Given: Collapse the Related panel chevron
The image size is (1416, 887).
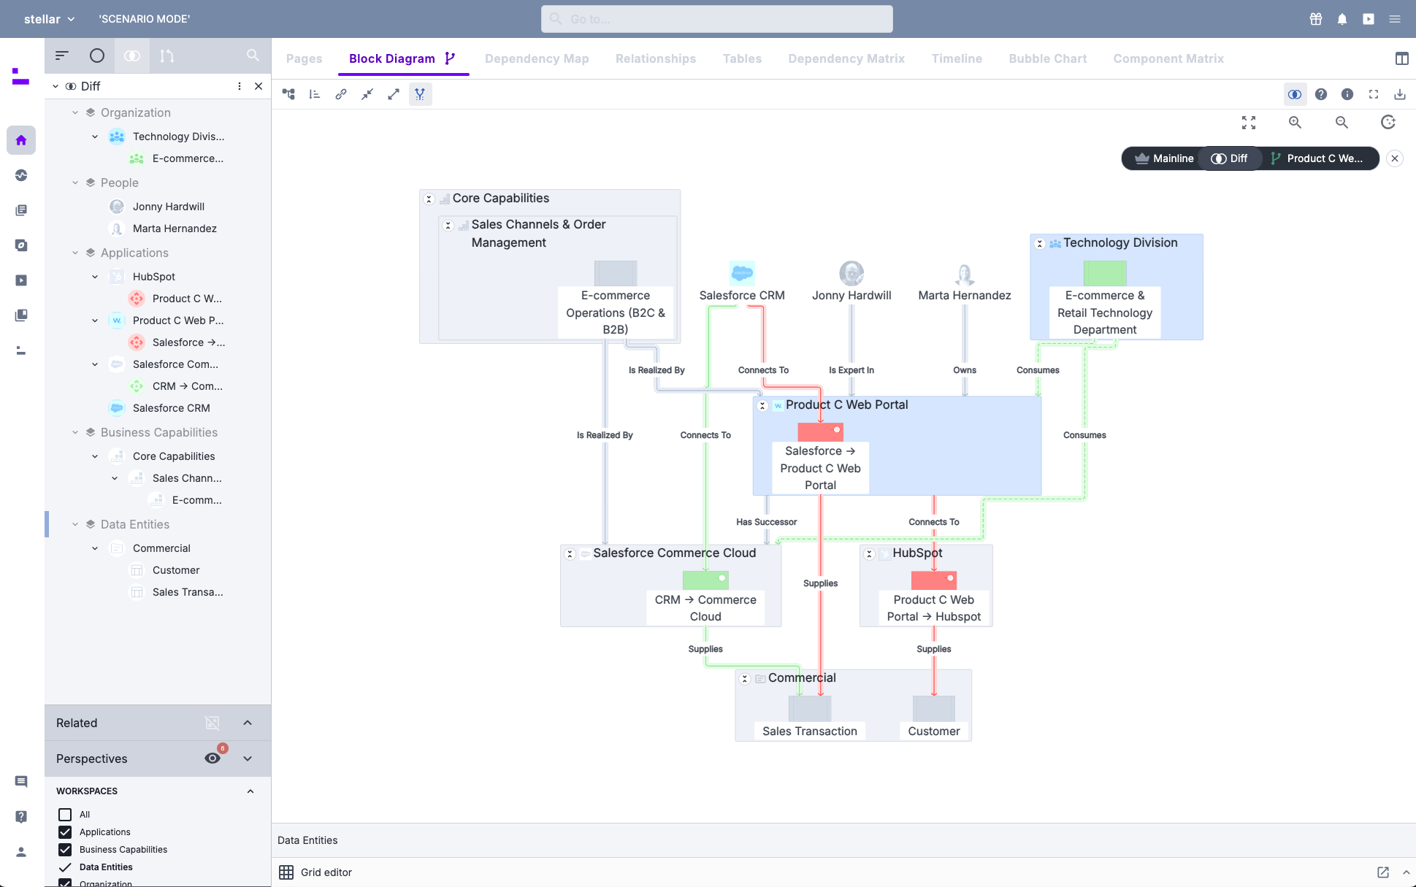Looking at the screenshot, I should [x=248, y=723].
